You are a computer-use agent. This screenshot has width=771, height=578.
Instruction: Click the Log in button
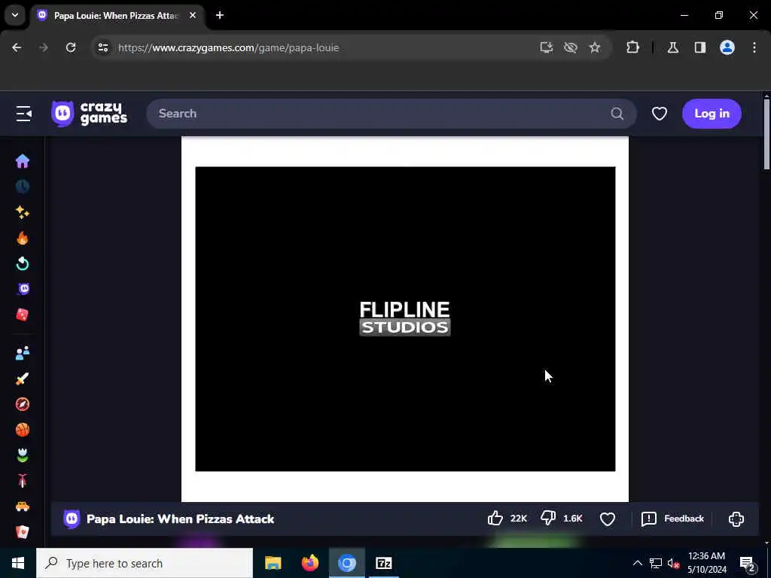712,114
